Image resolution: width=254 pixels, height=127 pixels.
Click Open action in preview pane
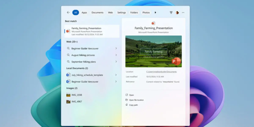tap(130, 95)
